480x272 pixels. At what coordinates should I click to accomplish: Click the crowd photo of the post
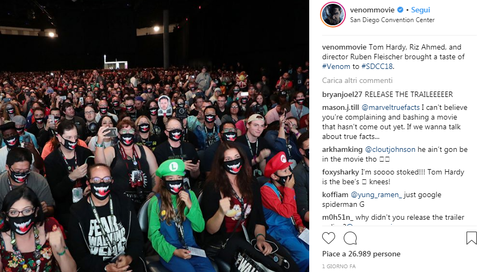155,136
